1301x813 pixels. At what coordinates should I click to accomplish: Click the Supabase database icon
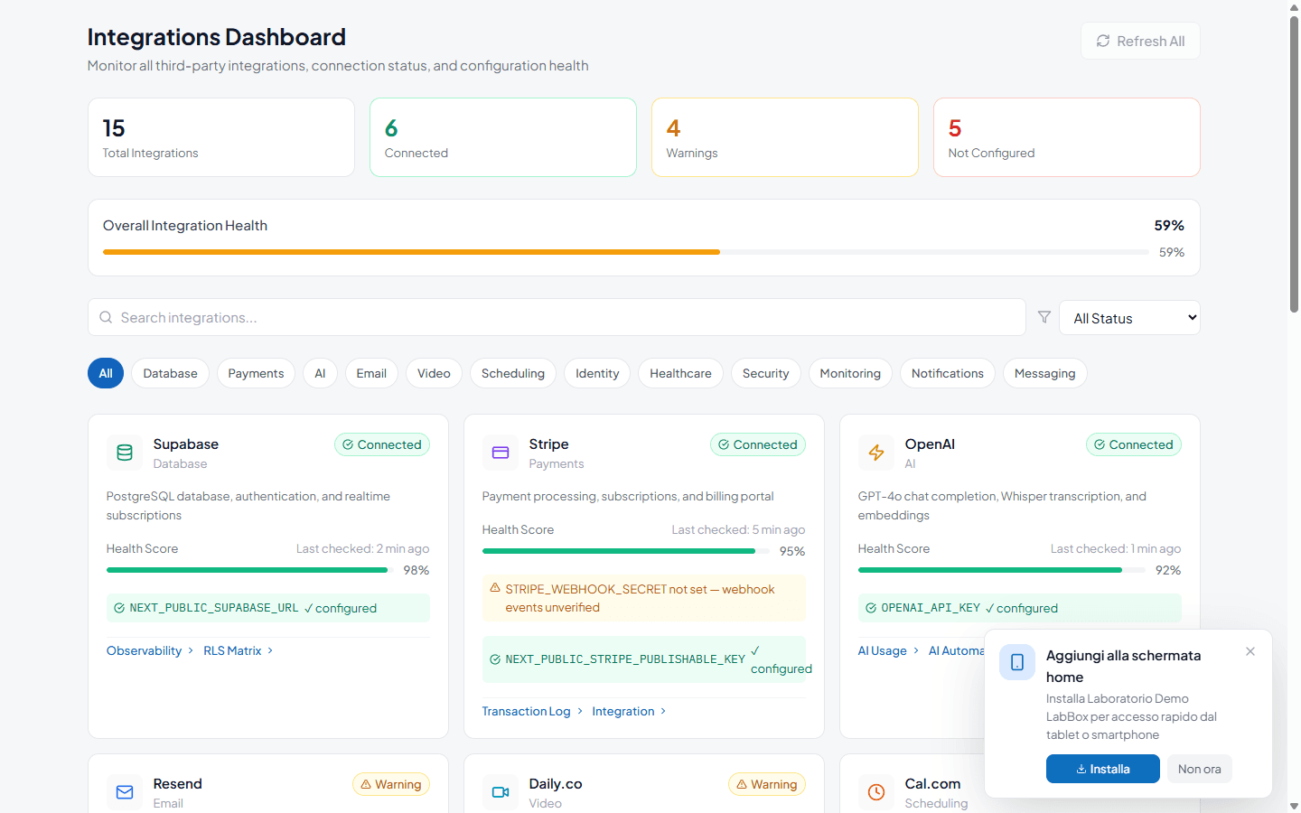tap(125, 453)
